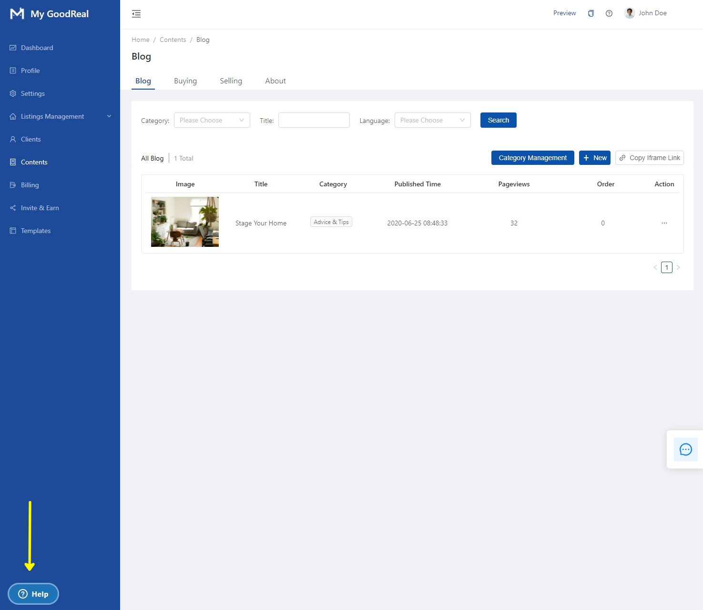
Task: Collapse the sidebar with the hamburger icon
Action: coord(136,14)
